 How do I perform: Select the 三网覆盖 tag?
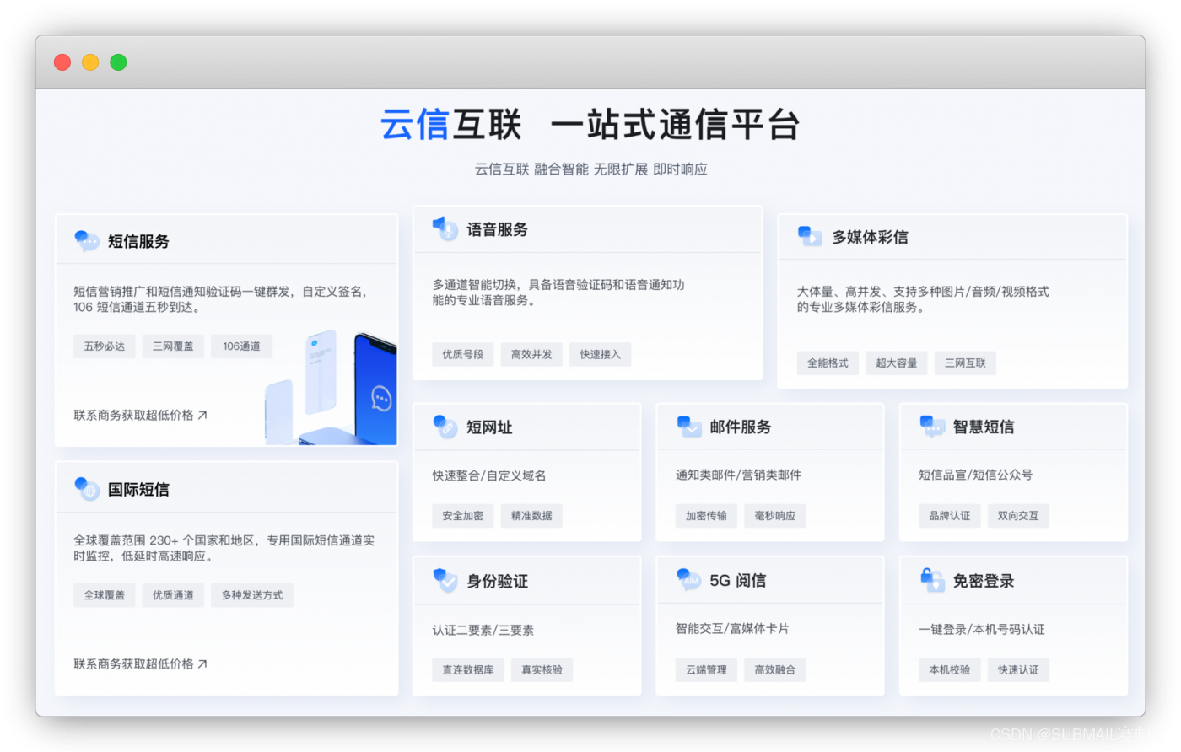[x=172, y=346]
